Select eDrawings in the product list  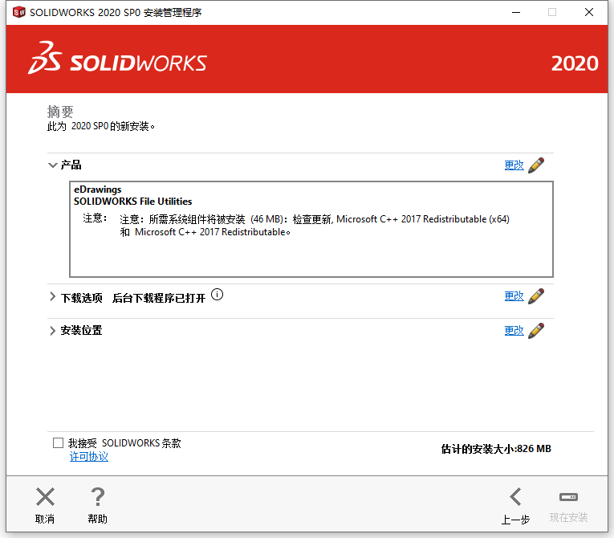[97, 190]
